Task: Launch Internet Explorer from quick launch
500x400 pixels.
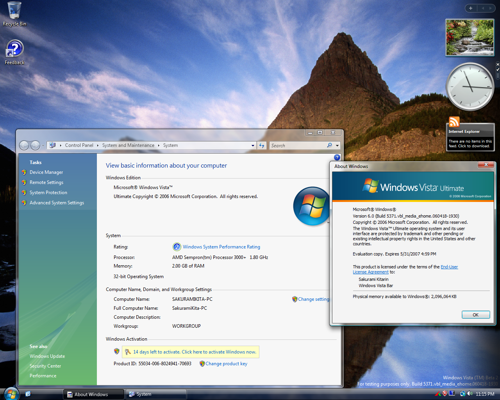Action: point(28,394)
